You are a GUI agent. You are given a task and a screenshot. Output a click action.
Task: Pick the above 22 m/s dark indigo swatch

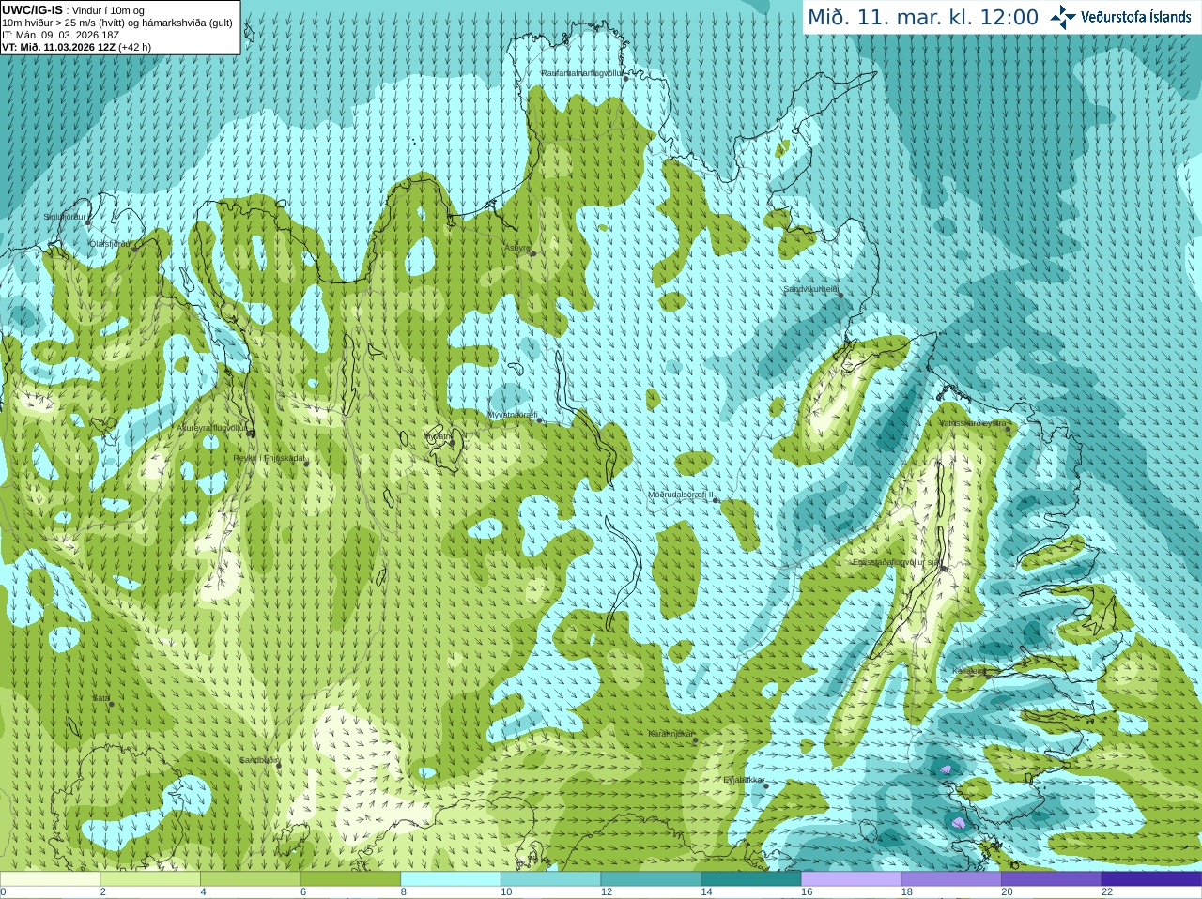click(x=1151, y=879)
